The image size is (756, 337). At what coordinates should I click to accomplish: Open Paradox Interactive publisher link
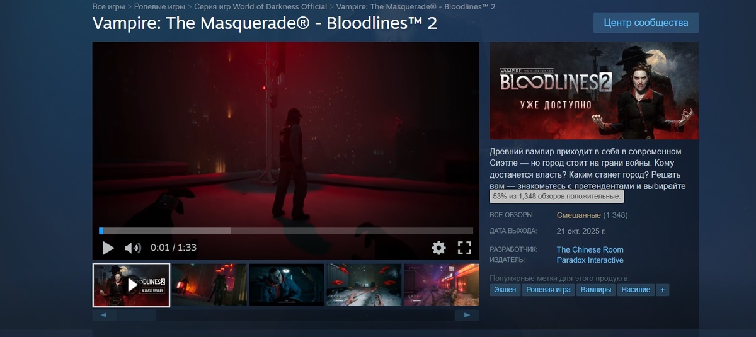(590, 260)
